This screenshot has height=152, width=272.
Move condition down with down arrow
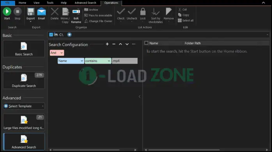pos(127,44)
